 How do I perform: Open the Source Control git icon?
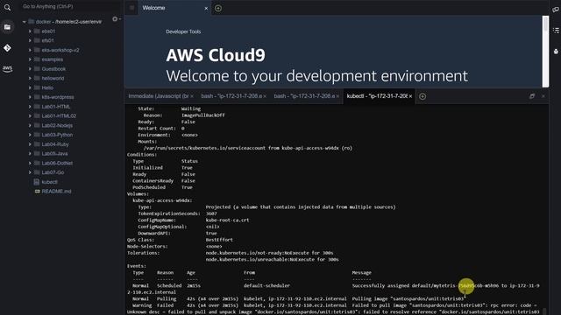pyautogui.click(x=7, y=48)
